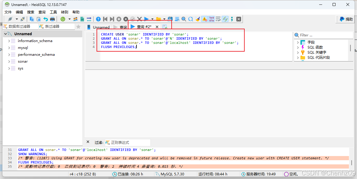Load SQL file with the folder icon
The height and width of the screenshot is (179, 357).
point(159,19)
